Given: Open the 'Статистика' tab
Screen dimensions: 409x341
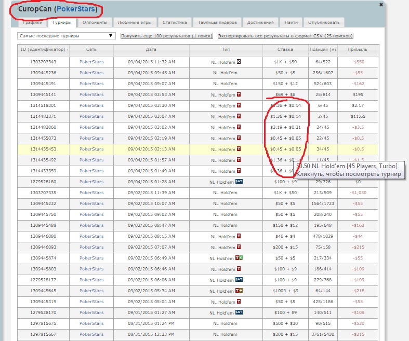Looking at the screenshot, I should click(174, 22).
